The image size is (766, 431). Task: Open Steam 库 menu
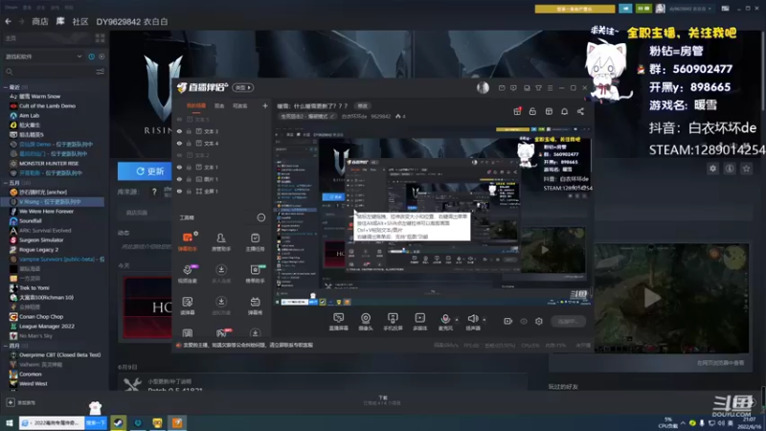(x=60, y=21)
